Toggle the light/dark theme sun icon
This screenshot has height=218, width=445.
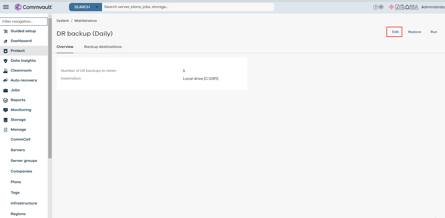click(x=381, y=7)
